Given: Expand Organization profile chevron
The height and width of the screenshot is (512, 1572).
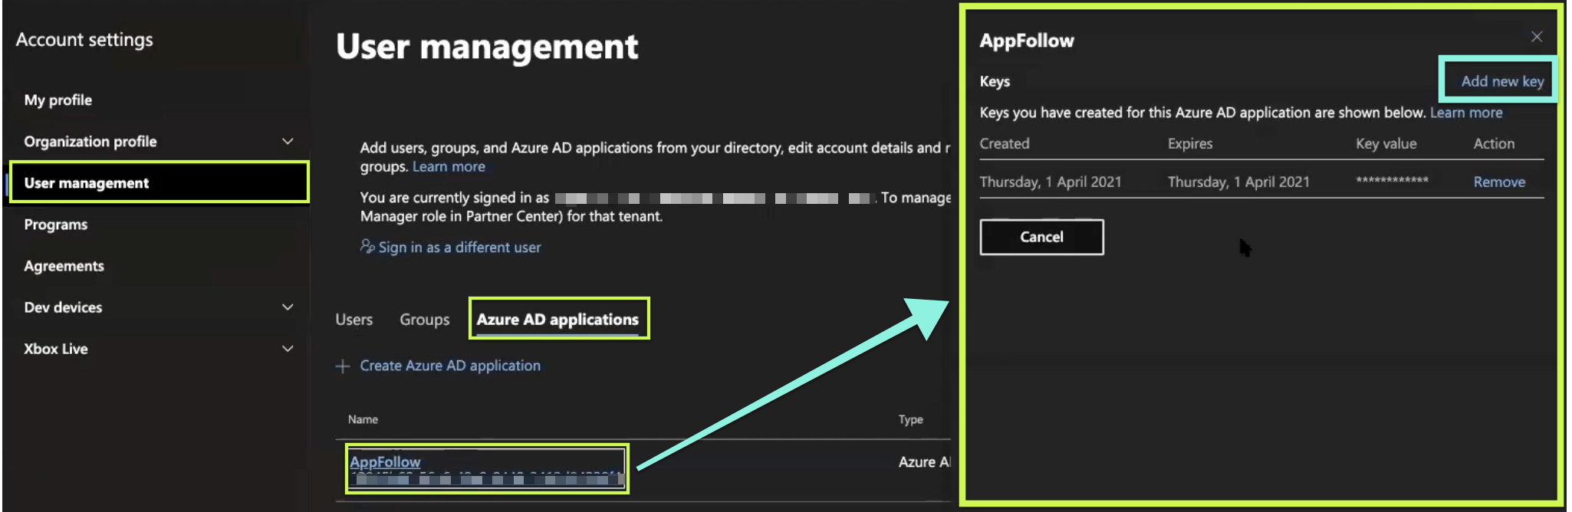Looking at the screenshot, I should (x=288, y=141).
